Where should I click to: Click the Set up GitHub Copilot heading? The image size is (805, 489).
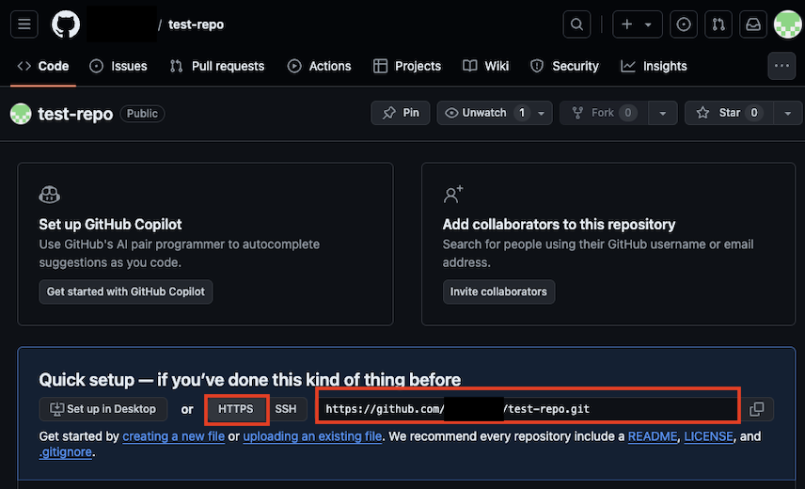[x=110, y=224]
